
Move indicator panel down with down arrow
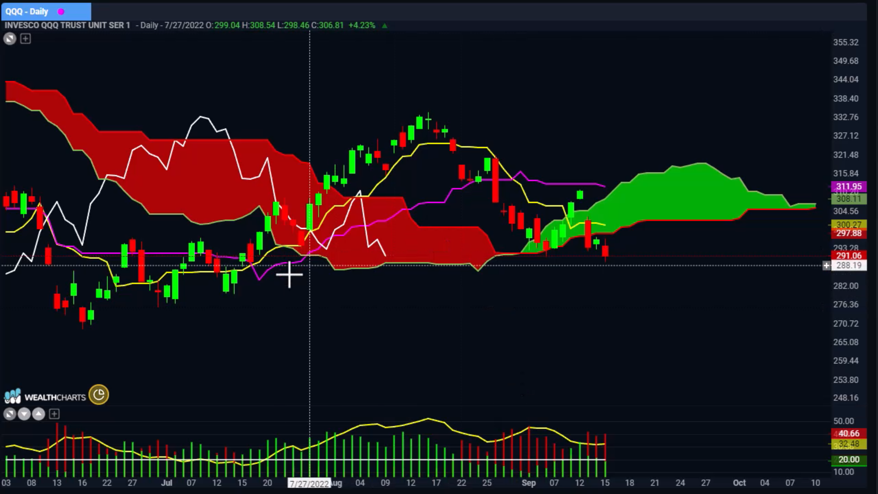pos(24,414)
